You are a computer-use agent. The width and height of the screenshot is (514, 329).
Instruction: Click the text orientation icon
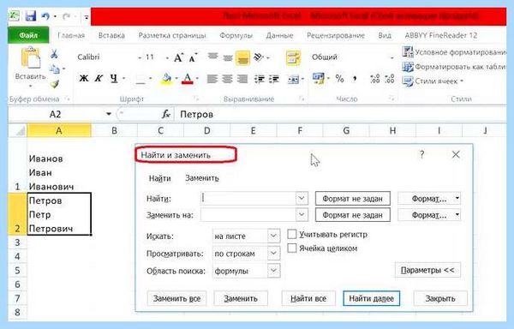(x=259, y=57)
